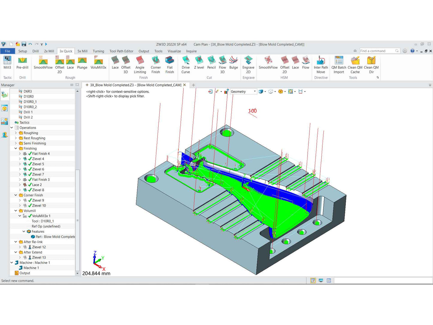Click the File button
The height and width of the screenshot is (325, 433).
pos(7,51)
